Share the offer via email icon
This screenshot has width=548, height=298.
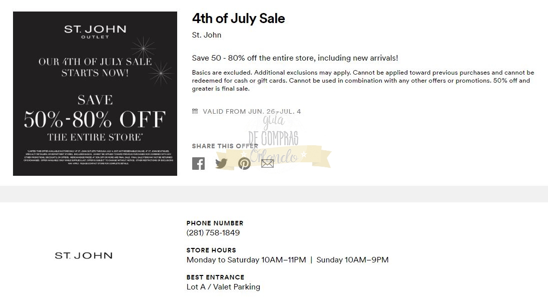point(267,164)
